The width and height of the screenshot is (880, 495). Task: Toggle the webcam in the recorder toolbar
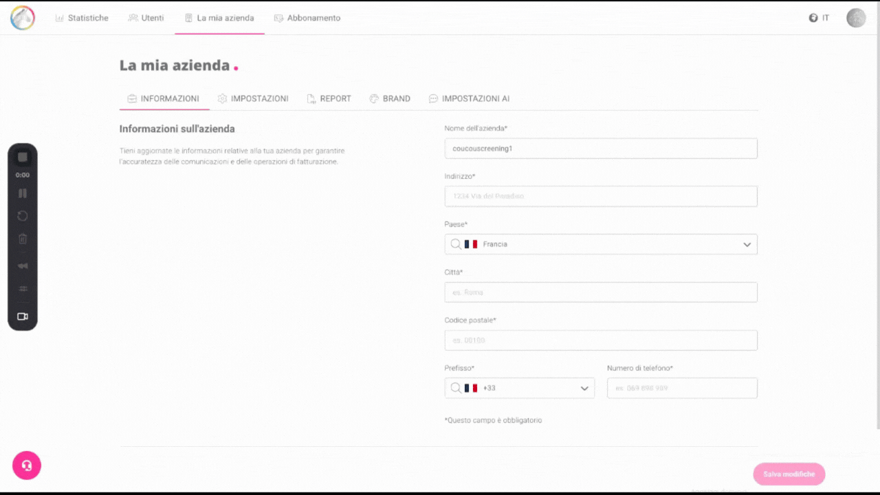(23, 316)
